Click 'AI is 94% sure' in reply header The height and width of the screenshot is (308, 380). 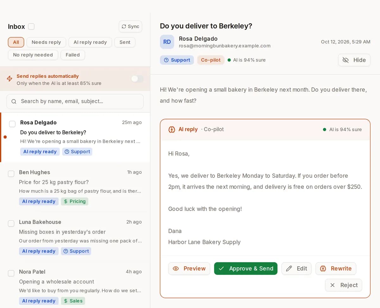(x=342, y=130)
